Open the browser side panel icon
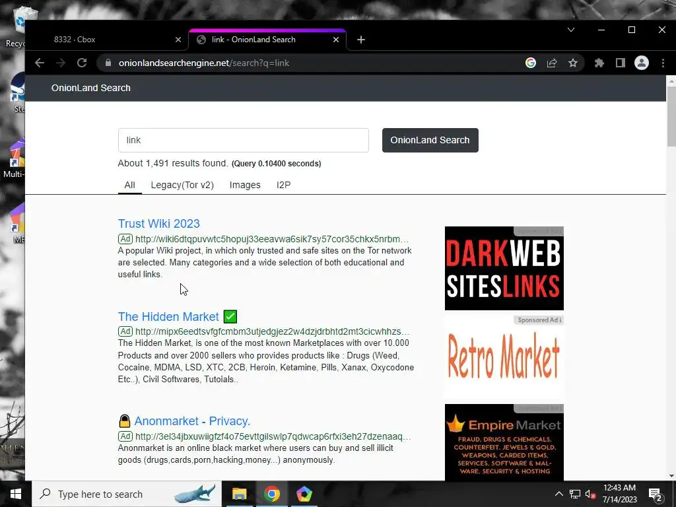This screenshot has height=507, width=676. pyautogui.click(x=621, y=63)
